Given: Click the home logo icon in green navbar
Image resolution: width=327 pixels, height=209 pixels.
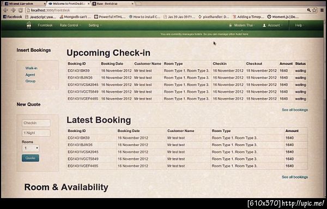Looking at the screenshot, I should [x=29, y=25].
